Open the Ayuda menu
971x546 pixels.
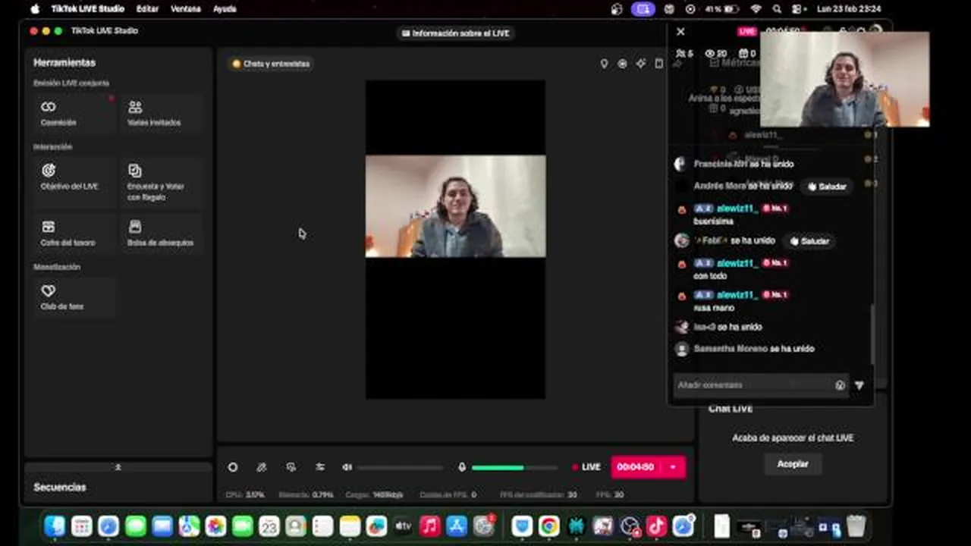pos(225,9)
